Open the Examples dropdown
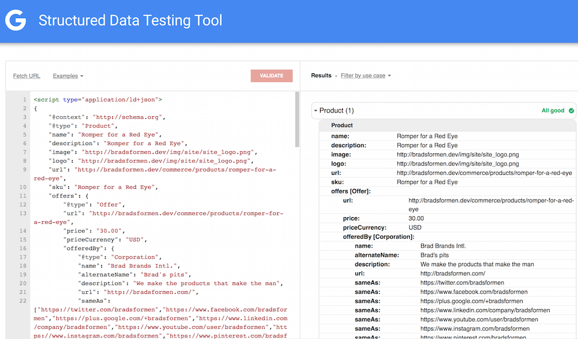 pos(68,76)
